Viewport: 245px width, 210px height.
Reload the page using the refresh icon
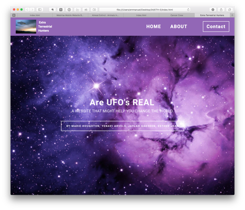point(188,10)
